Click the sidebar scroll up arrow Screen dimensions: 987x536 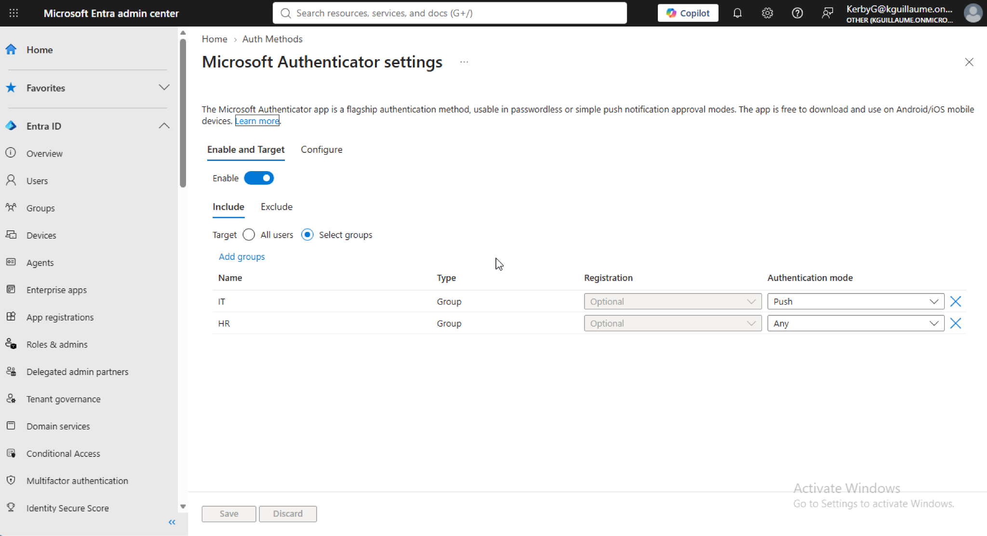(x=183, y=33)
